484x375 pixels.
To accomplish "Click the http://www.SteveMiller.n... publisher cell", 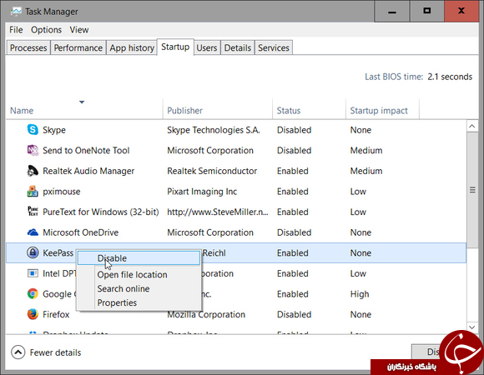I will pyautogui.click(x=218, y=212).
